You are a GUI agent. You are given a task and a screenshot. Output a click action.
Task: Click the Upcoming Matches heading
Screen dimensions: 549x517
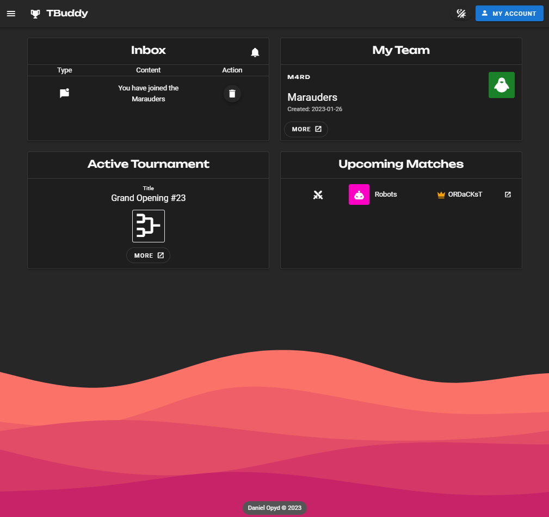(x=401, y=164)
